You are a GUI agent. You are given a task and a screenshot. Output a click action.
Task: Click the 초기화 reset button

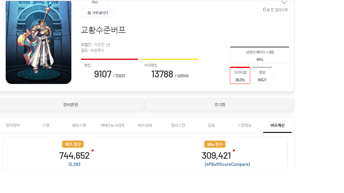[219, 105]
